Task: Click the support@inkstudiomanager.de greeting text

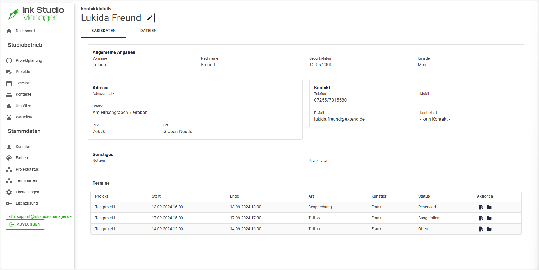Action: (x=39, y=217)
